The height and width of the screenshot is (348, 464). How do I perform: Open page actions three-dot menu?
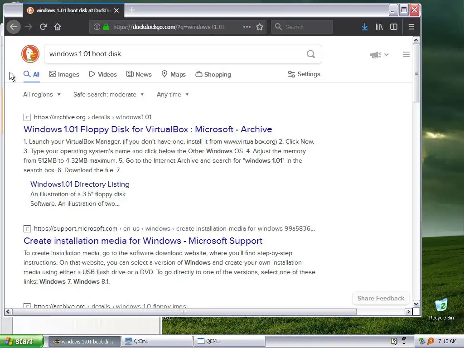pos(247,27)
